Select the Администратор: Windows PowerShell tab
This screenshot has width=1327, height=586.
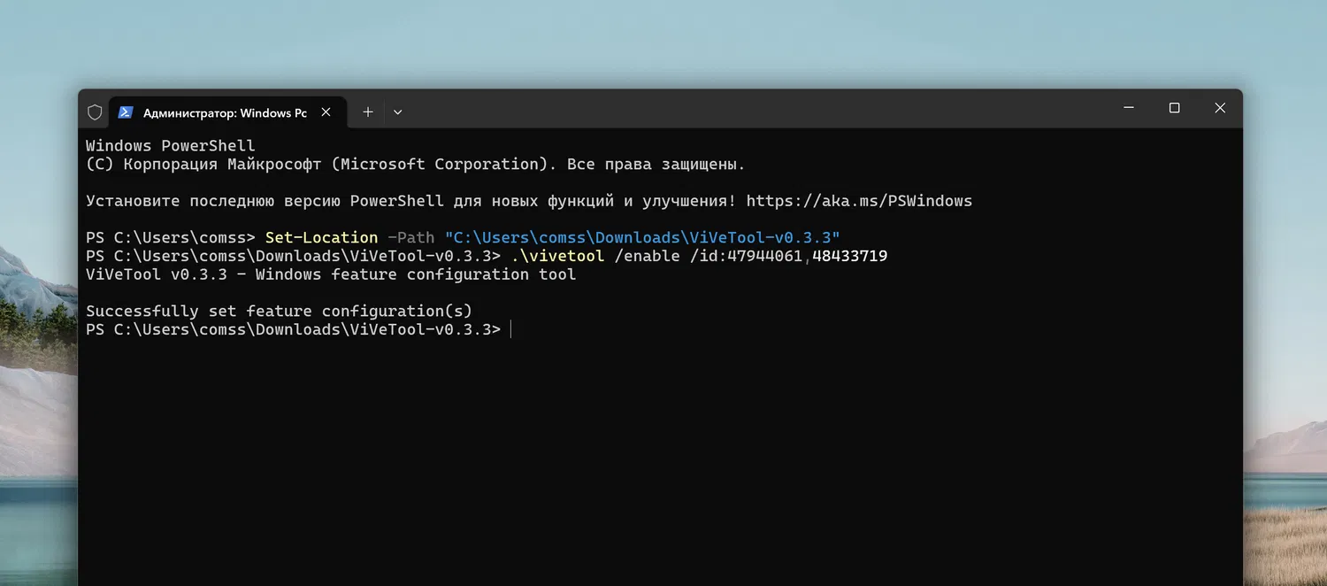point(225,112)
